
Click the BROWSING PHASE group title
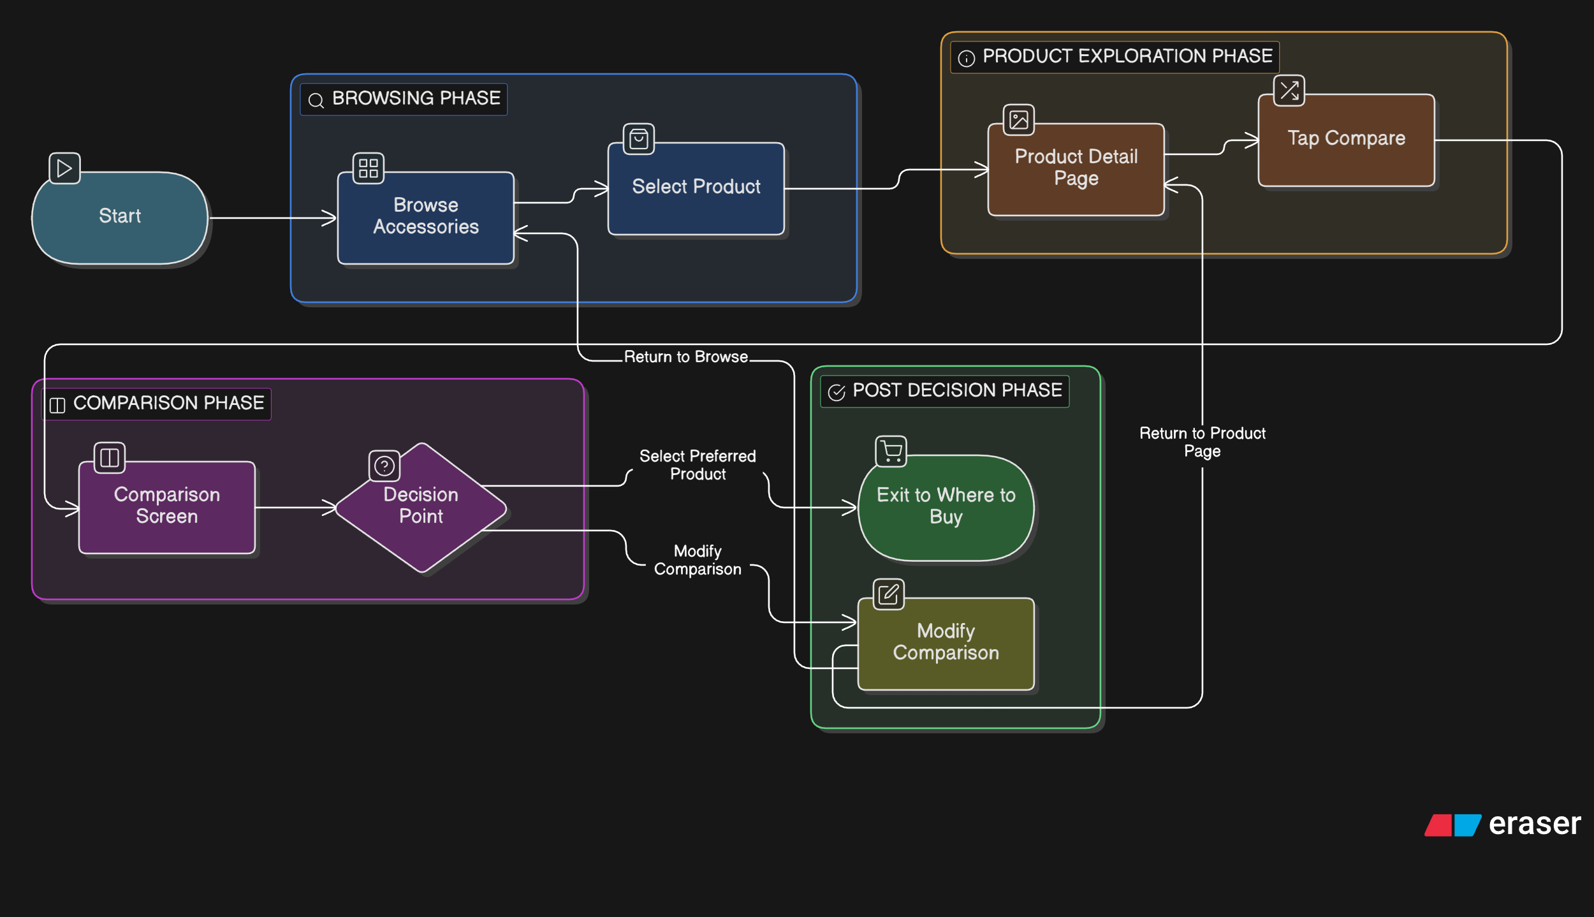tap(416, 98)
